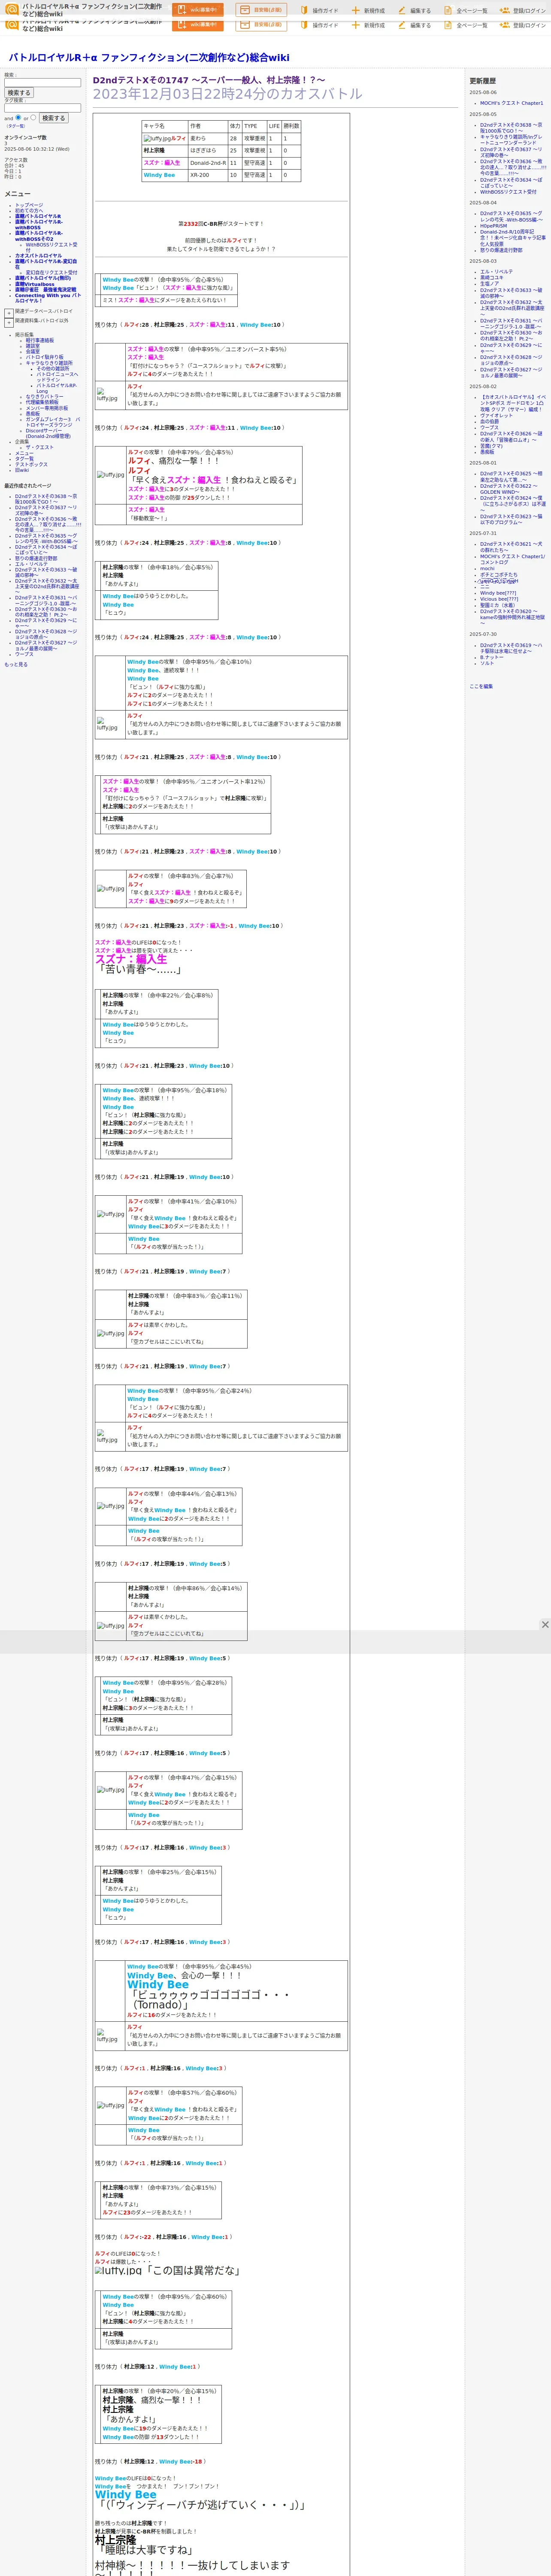Click スズナ:編ま生 link in character table

coord(162,163)
